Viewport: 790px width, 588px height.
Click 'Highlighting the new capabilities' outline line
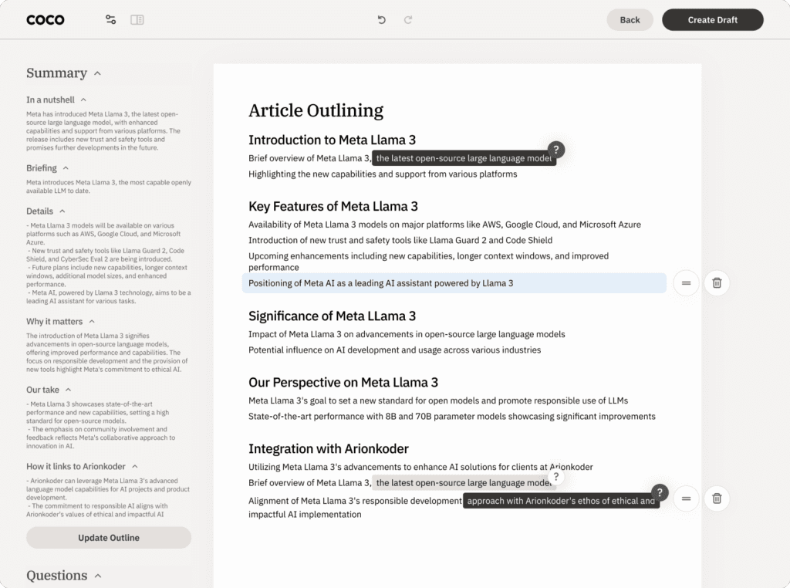383,174
